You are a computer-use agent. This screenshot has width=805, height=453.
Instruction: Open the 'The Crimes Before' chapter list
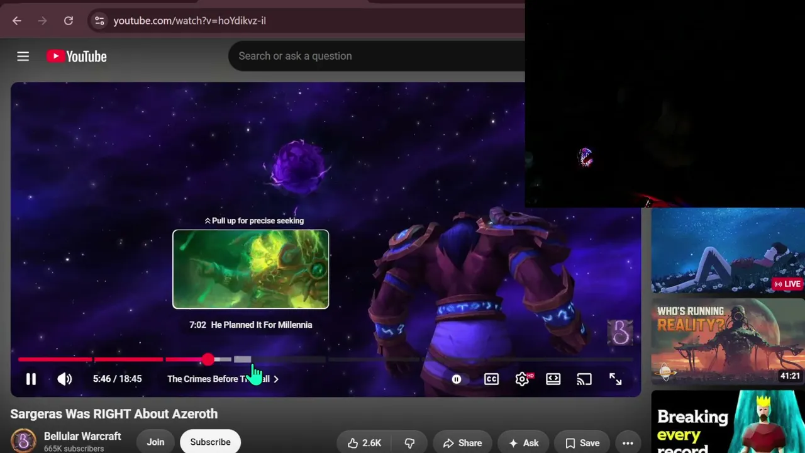coord(223,379)
